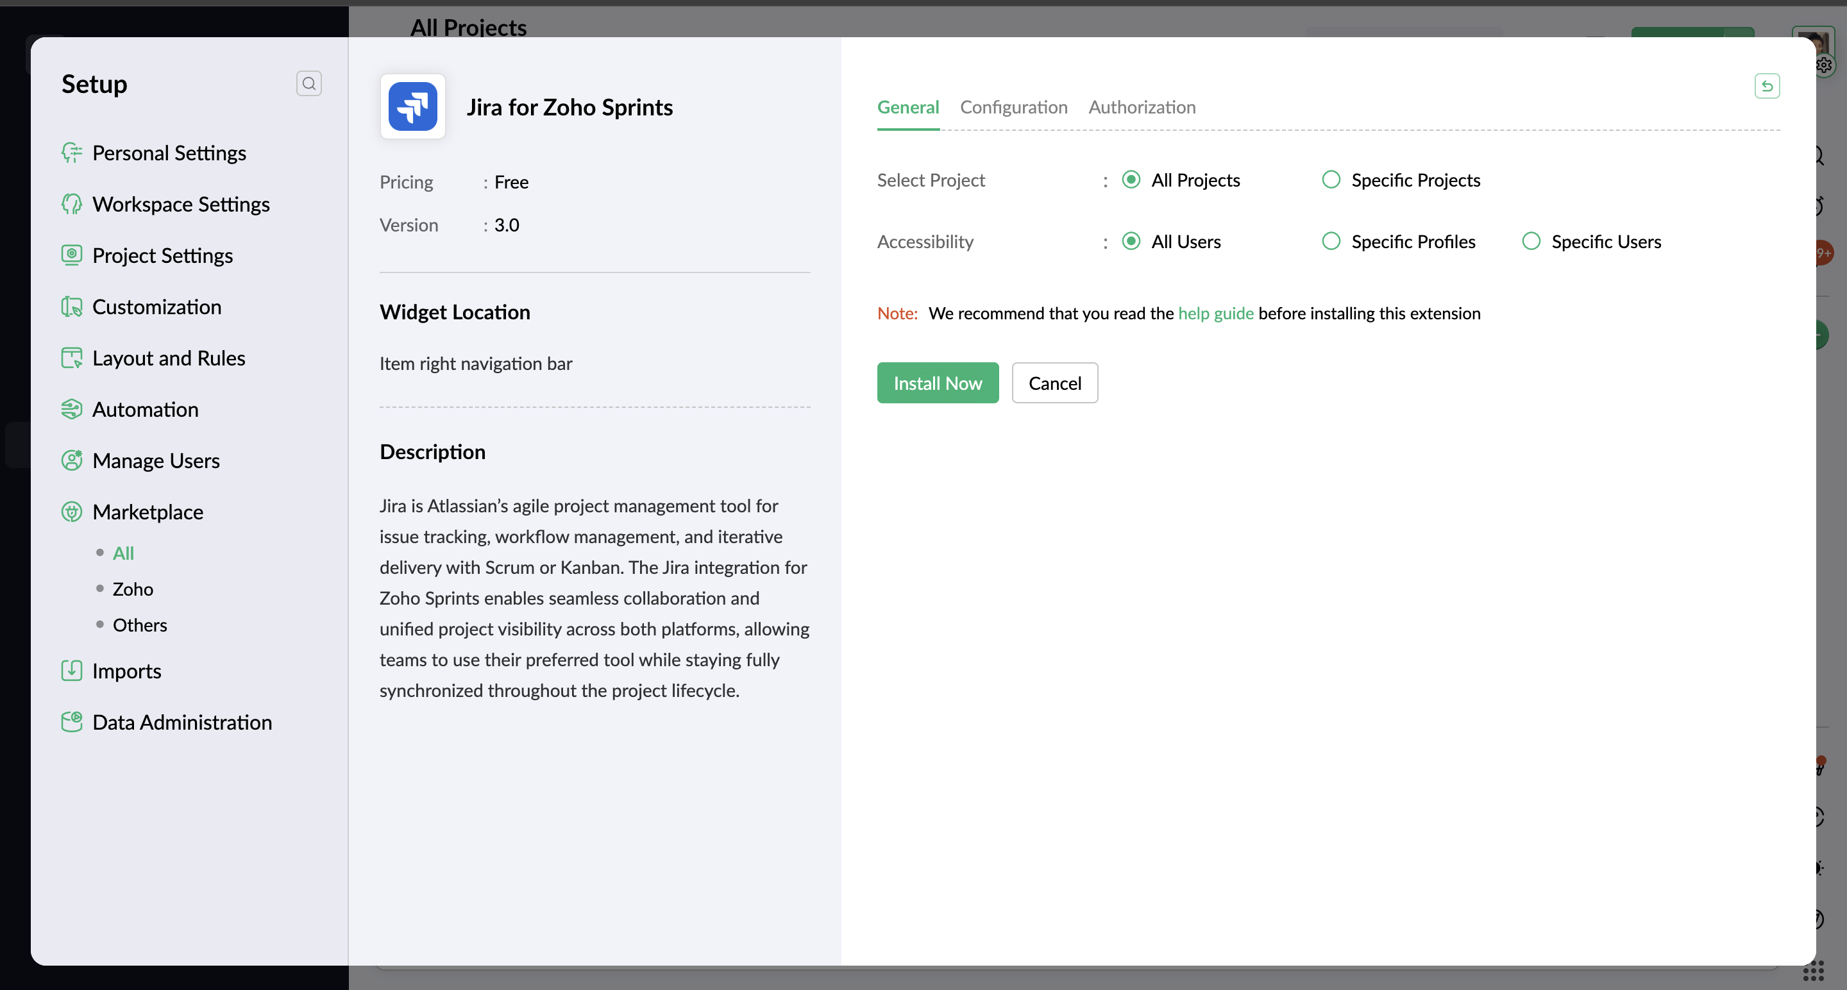This screenshot has height=990, width=1847.
Task: Select the Specific Projects radio option
Action: click(1331, 180)
